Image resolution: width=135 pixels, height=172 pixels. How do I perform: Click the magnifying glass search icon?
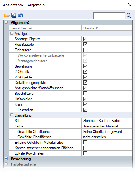coord(129,15)
